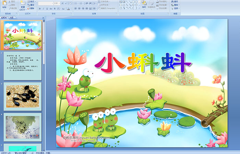Delete the slide with 删除 icon
This screenshot has height=154, width=240.
(x=28, y=8)
